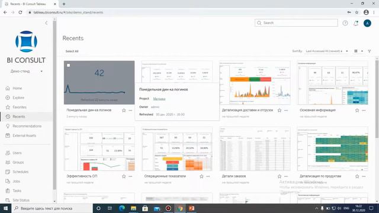Open more actions for Основная информация
This screenshot has height=213, width=379.
point(364,111)
